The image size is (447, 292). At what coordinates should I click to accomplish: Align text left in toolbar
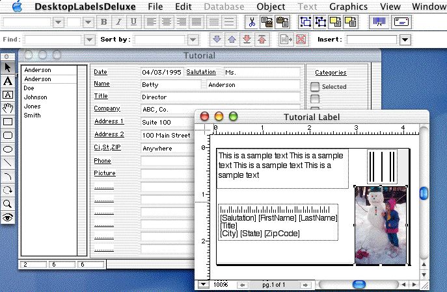(x=152, y=22)
